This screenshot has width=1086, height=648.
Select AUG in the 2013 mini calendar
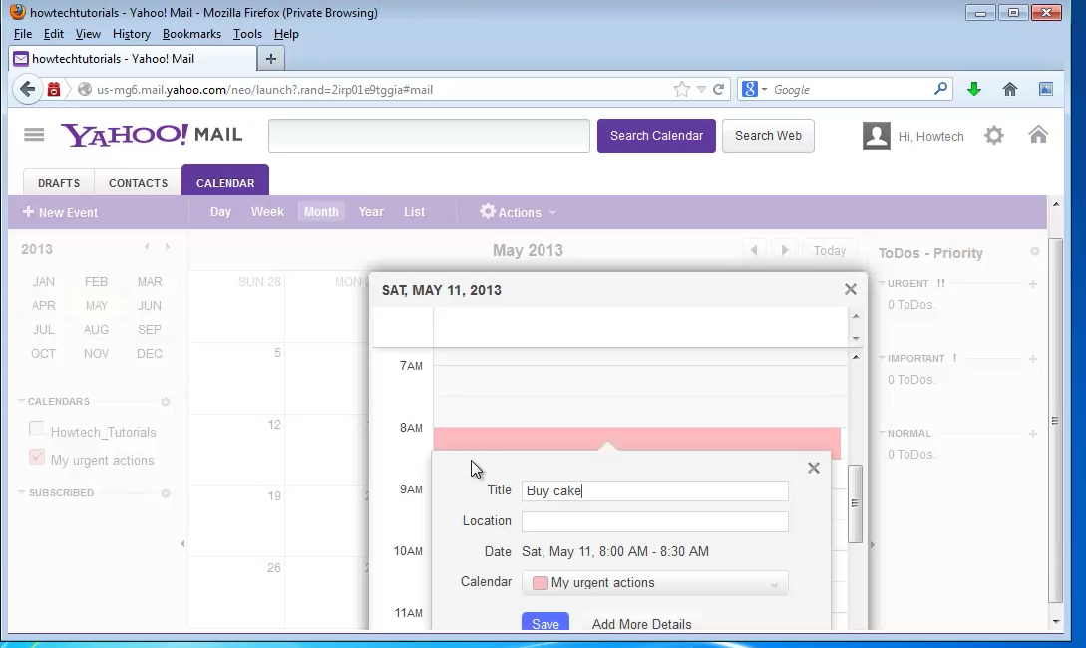[96, 330]
